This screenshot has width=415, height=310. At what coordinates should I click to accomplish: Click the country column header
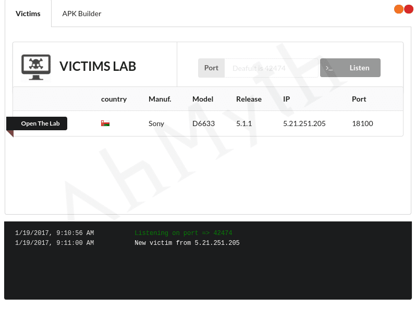114,99
